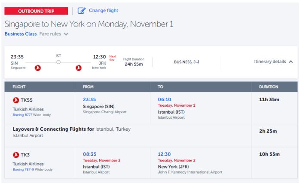
Task: Open Boeing 787-9 aircraft link
Action: pyautogui.click(x=24, y=169)
